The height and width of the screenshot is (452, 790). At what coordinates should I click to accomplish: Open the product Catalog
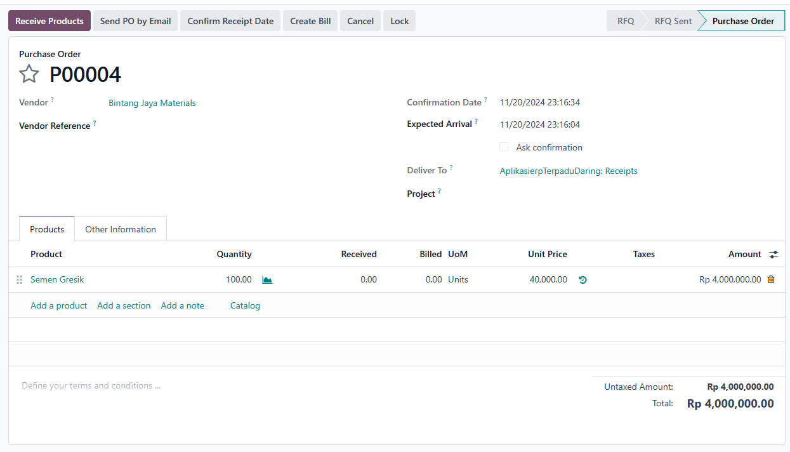pos(245,305)
